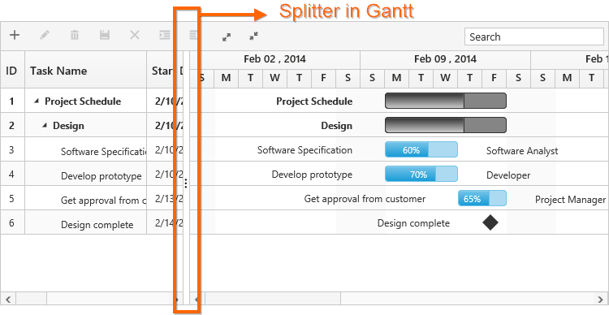Click the splitter handle dots
Screen dimensions: 609x315
(x=187, y=183)
